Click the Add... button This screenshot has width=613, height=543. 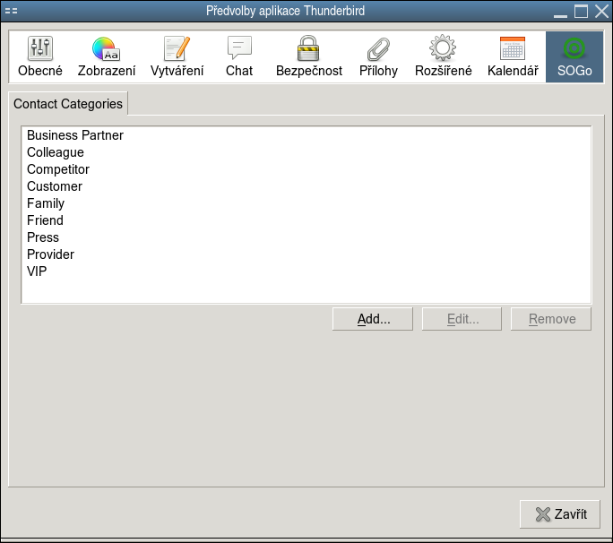click(373, 319)
